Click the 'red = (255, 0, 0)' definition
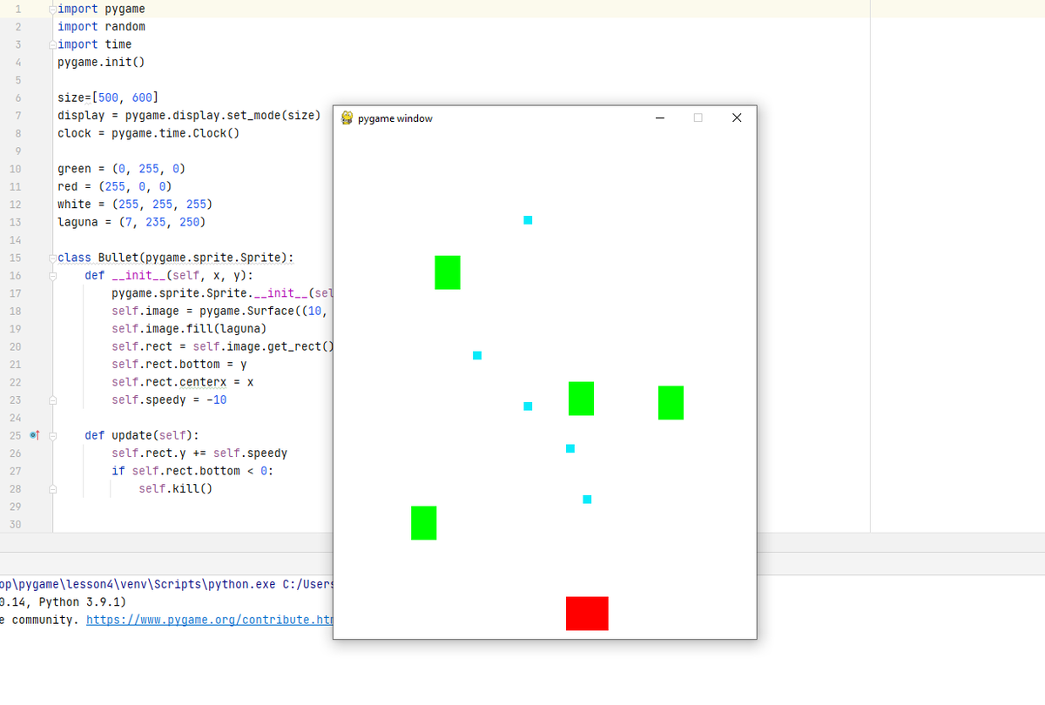1045x705 pixels. (x=115, y=186)
